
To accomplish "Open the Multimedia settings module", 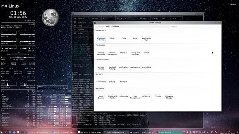I will coord(124,96).
